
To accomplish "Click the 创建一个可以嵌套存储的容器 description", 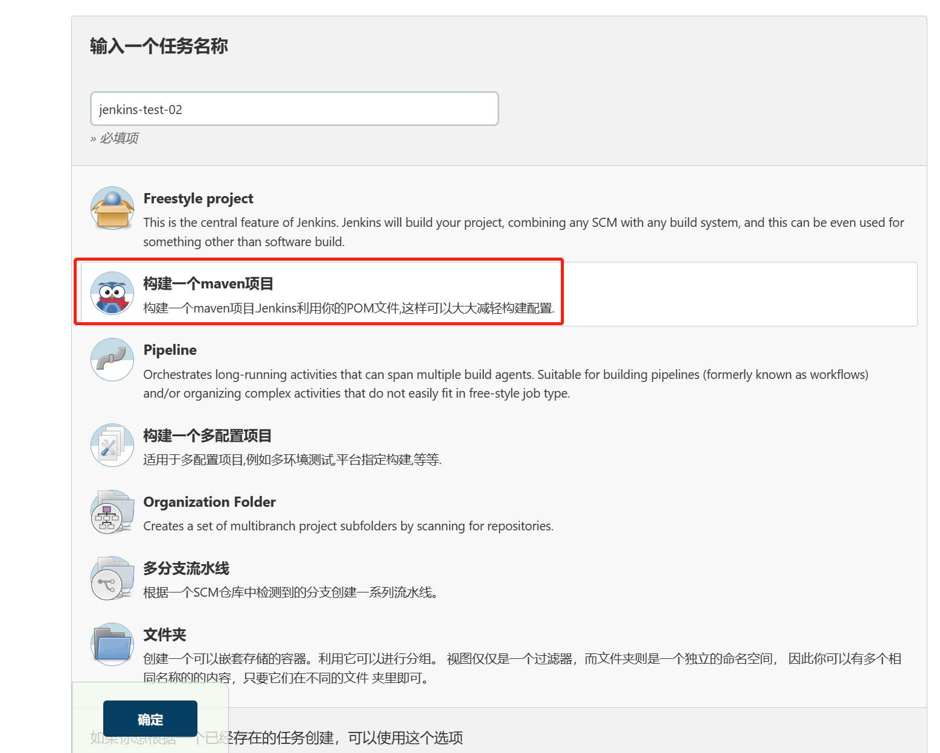I will 522,668.
